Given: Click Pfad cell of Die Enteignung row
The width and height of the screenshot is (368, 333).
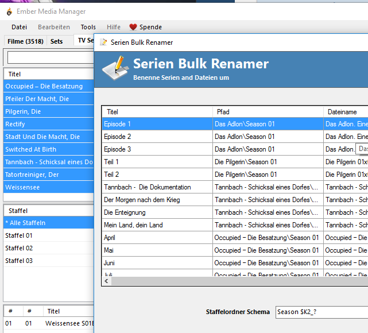Looking at the screenshot, I should [268, 212].
